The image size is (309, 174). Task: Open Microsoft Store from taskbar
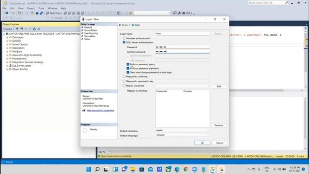141,169
